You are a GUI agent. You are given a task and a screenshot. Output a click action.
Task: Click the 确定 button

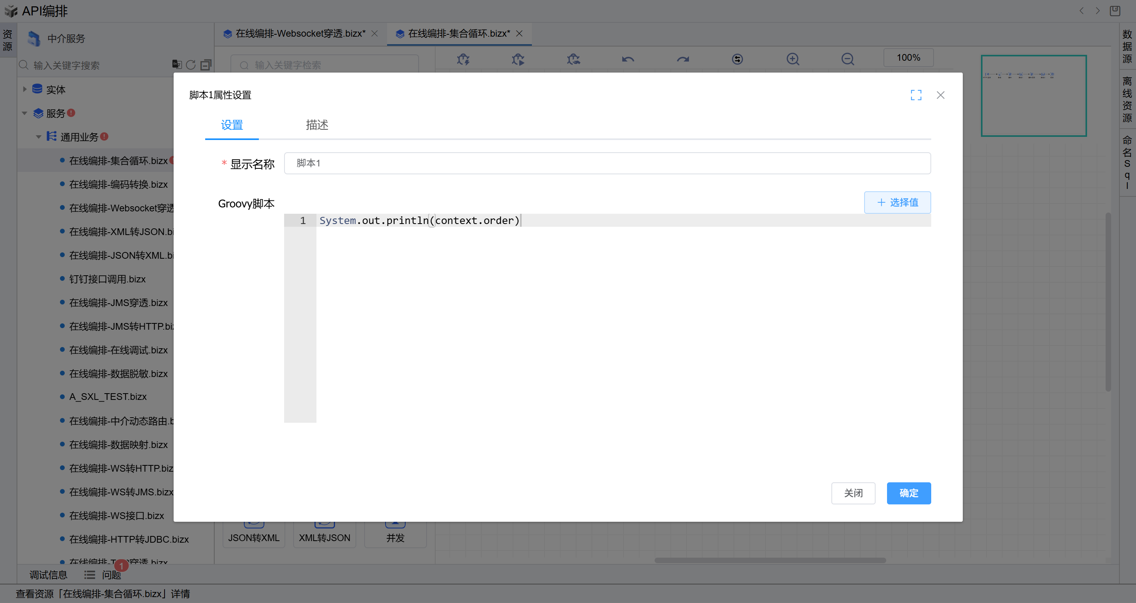[x=908, y=493]
